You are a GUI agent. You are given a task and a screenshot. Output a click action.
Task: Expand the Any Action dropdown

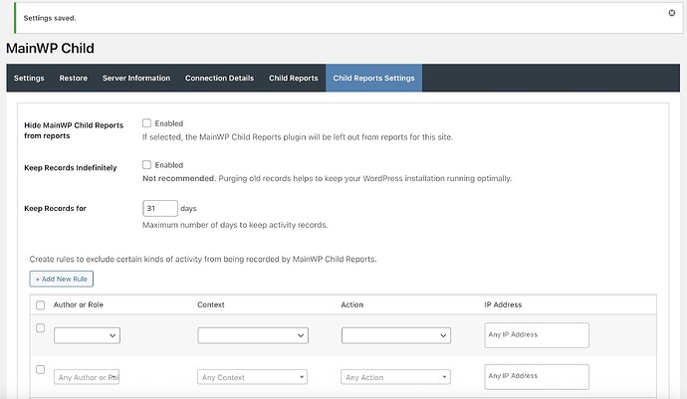[395, 377]
